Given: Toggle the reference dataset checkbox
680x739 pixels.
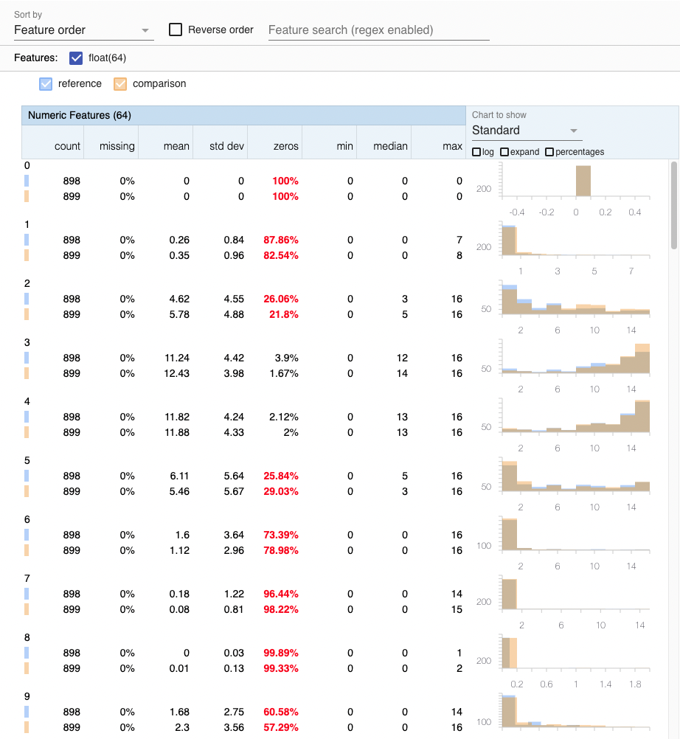Looking at the screenshot, I should pyautogui.click(x=46, y=84).
